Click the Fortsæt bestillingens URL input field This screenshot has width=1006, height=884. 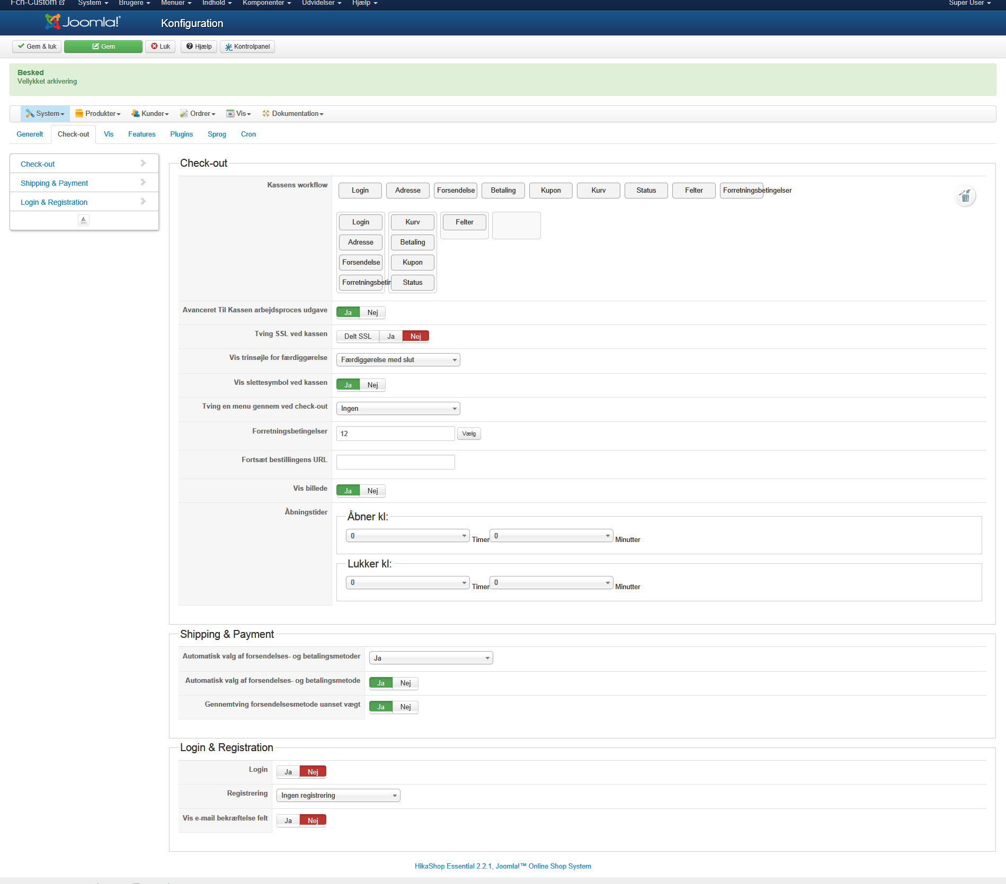pos(395,462)
